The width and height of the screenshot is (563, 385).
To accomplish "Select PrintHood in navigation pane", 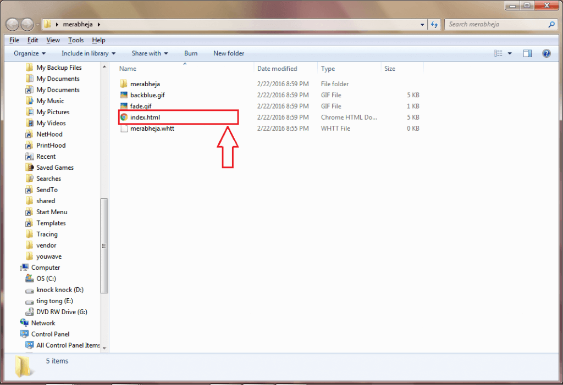I will pyautogui.click(x=51, y=146).
